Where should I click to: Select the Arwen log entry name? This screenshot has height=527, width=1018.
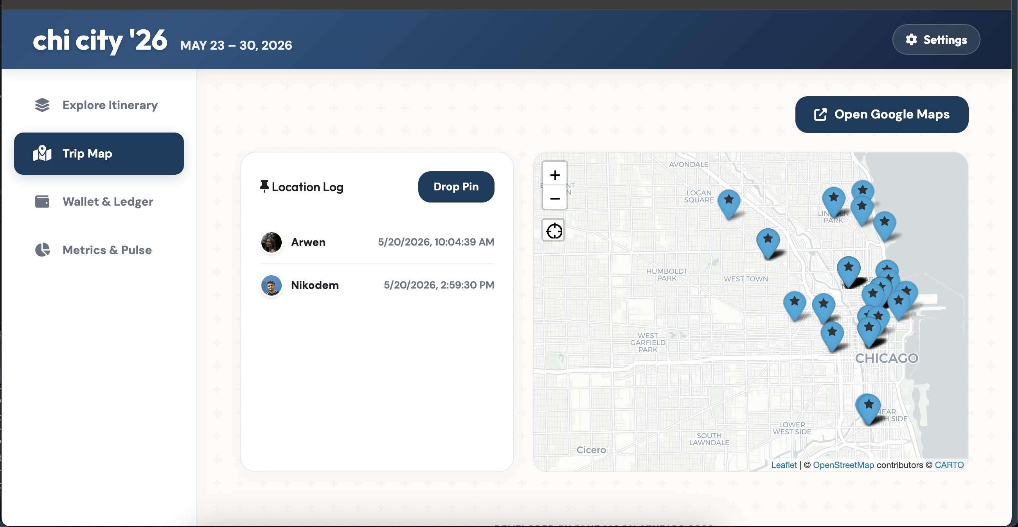click(308, 242)
